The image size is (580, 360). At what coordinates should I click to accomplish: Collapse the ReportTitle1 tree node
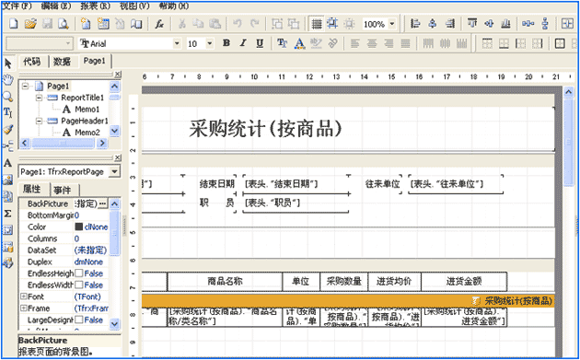coord(40,98)
